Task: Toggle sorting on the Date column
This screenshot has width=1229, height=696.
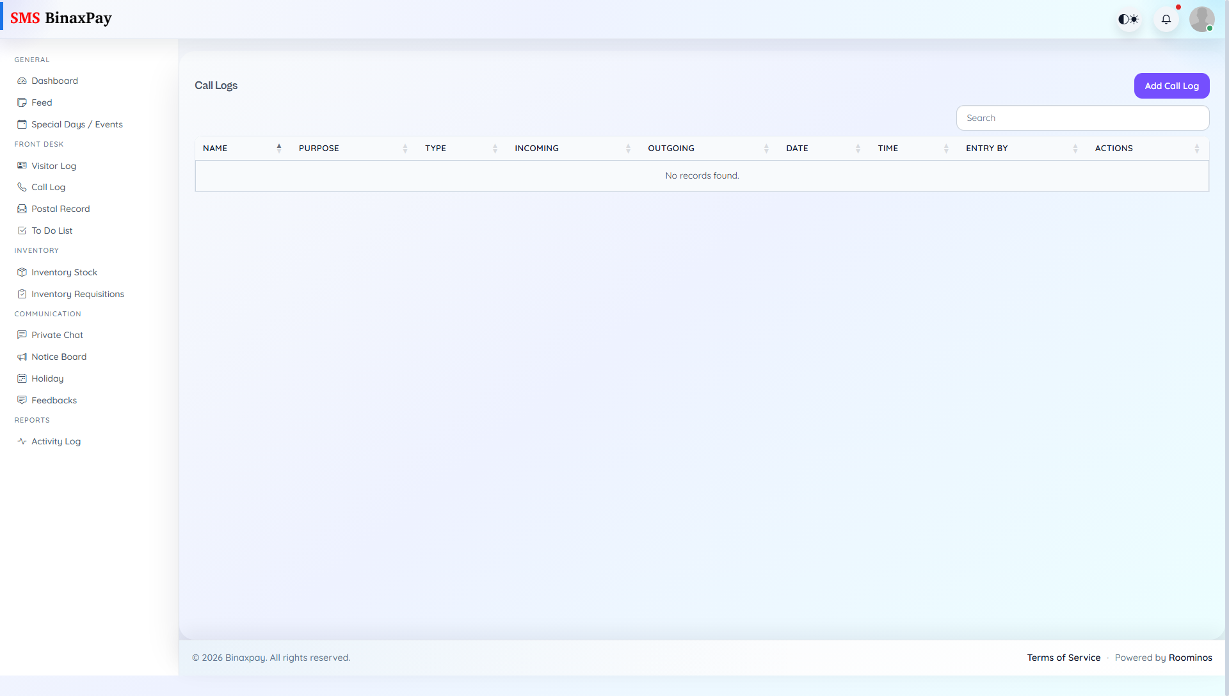Action: tap(858, 148)
